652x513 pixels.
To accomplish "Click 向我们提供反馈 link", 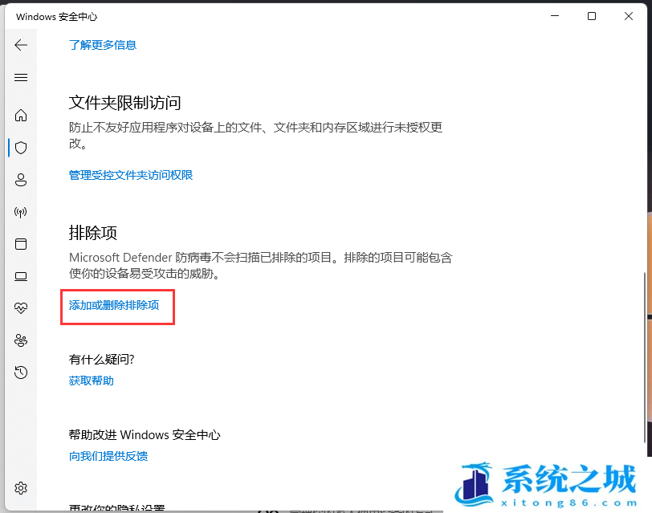I will click(x=108, y=456).
